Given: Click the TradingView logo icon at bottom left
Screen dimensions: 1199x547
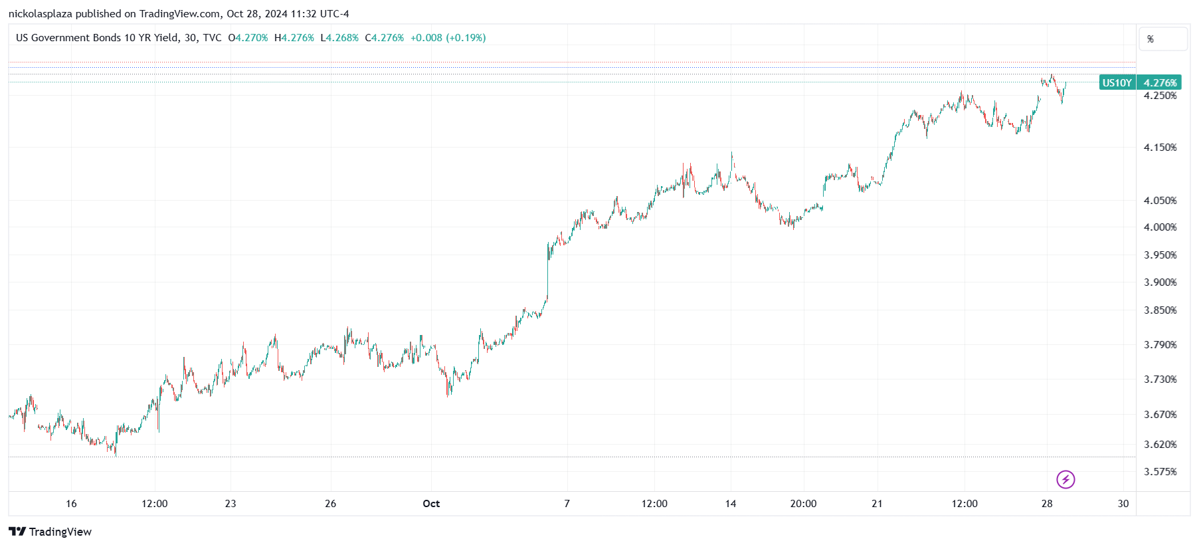Looking at the screenshot, I should click(x=17, y=532).
